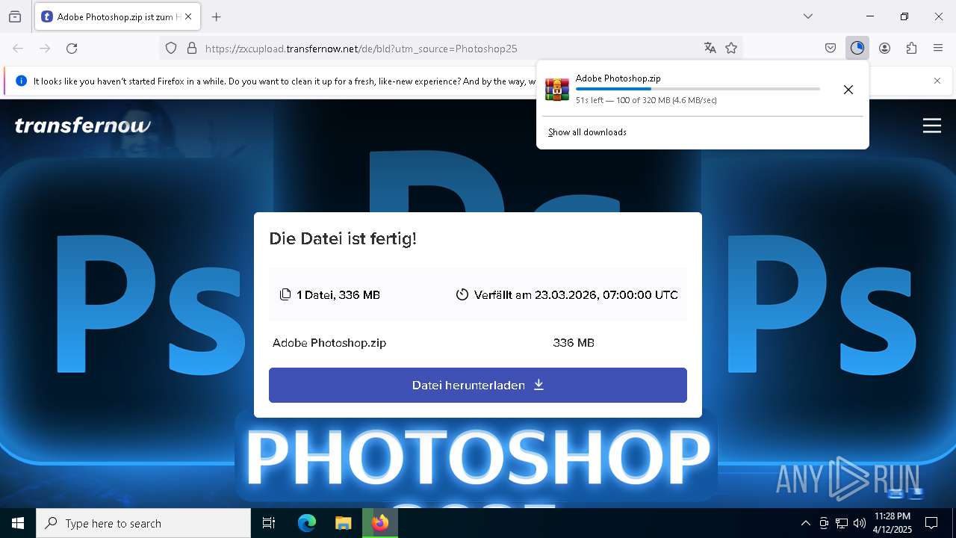Image resolution: width=956 pixels, height=538 pixels.
Task: Cancel the Adobe Photoshop.zip download
Action: tap(848, 90)
